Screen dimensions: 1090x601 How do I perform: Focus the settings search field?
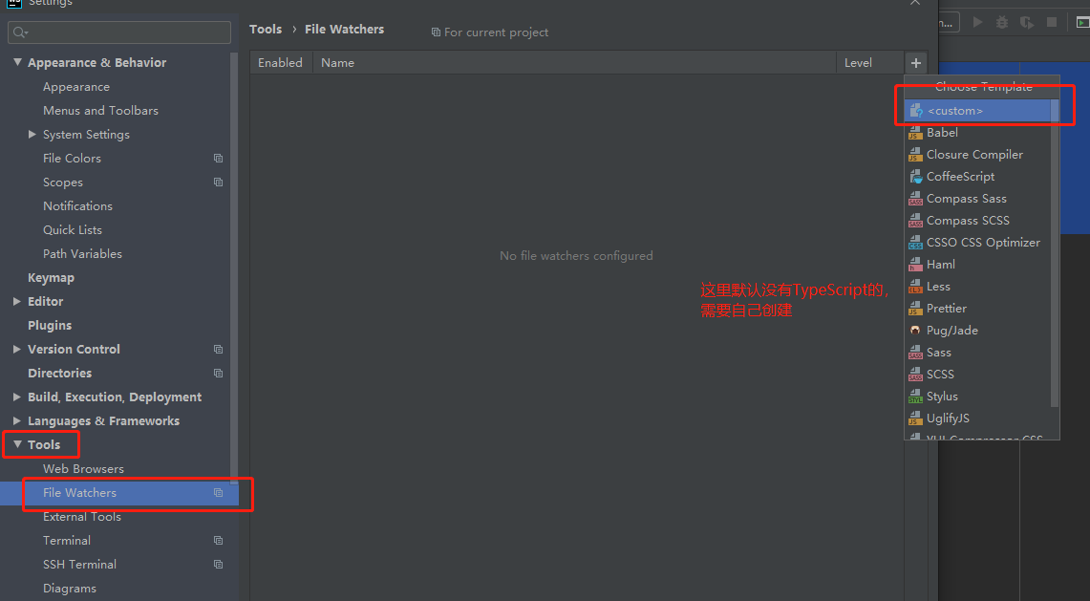119,32
